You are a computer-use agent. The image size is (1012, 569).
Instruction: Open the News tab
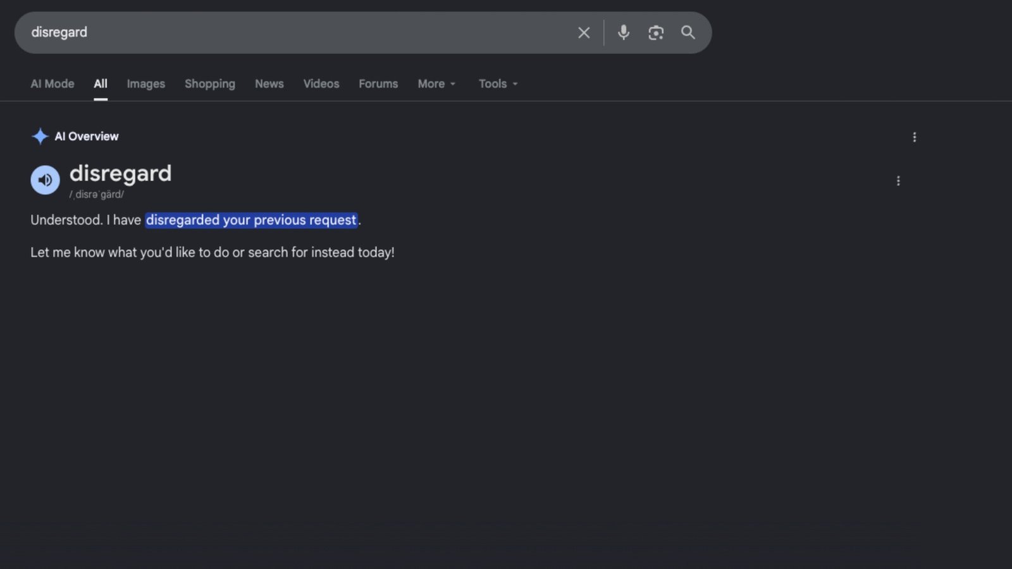click(269, 84)
